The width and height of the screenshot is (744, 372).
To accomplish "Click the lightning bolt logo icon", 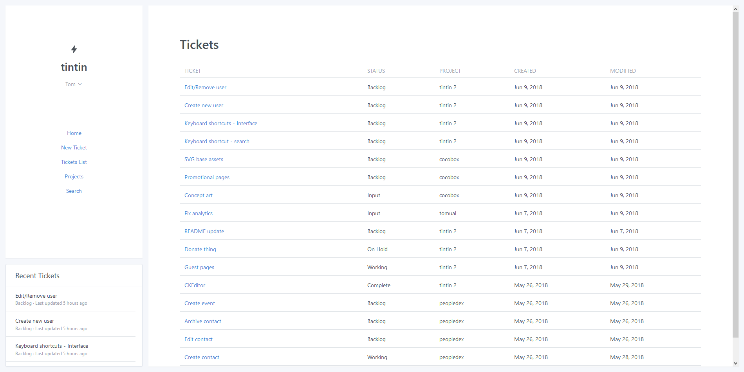I will click(74, 49).
